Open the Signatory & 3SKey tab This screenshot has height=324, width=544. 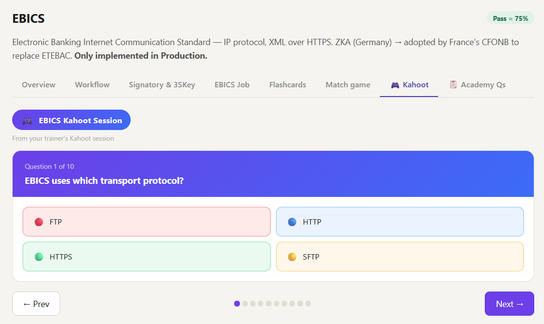162,85
